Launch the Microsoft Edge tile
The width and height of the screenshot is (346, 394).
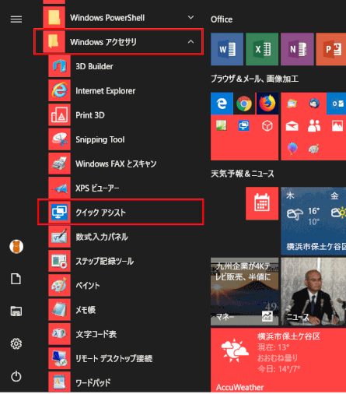coord(222,104)
